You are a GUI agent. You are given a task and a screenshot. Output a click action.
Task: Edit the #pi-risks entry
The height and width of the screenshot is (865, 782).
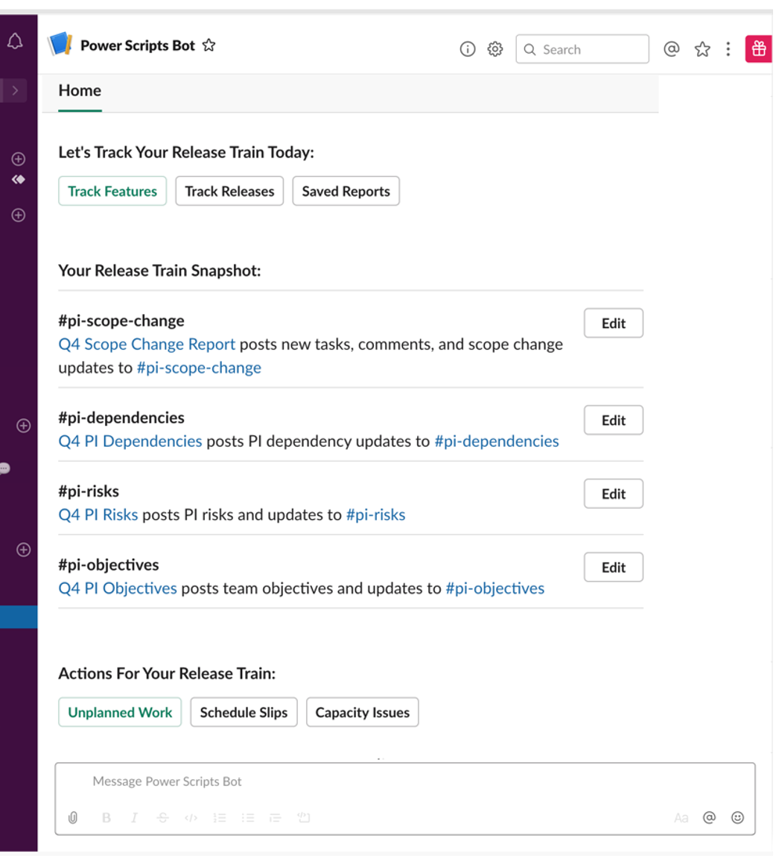tap(614, 494)
